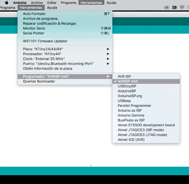This screenshot has height=184, width=189.
Task: Select Archivo de programa. entry
Action: point(65,18)
